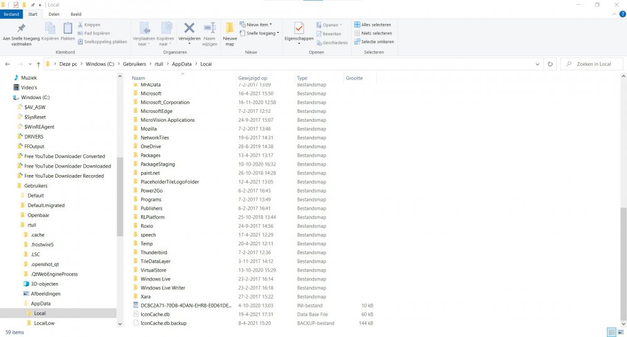
Task: Expand the Snelle toegang dropdown
Action: tap(262, 33)
